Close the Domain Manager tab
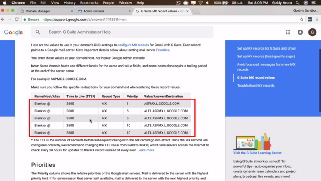Image resolution: width=321 pixels, height=181 pixels. (x=72, y=11)
